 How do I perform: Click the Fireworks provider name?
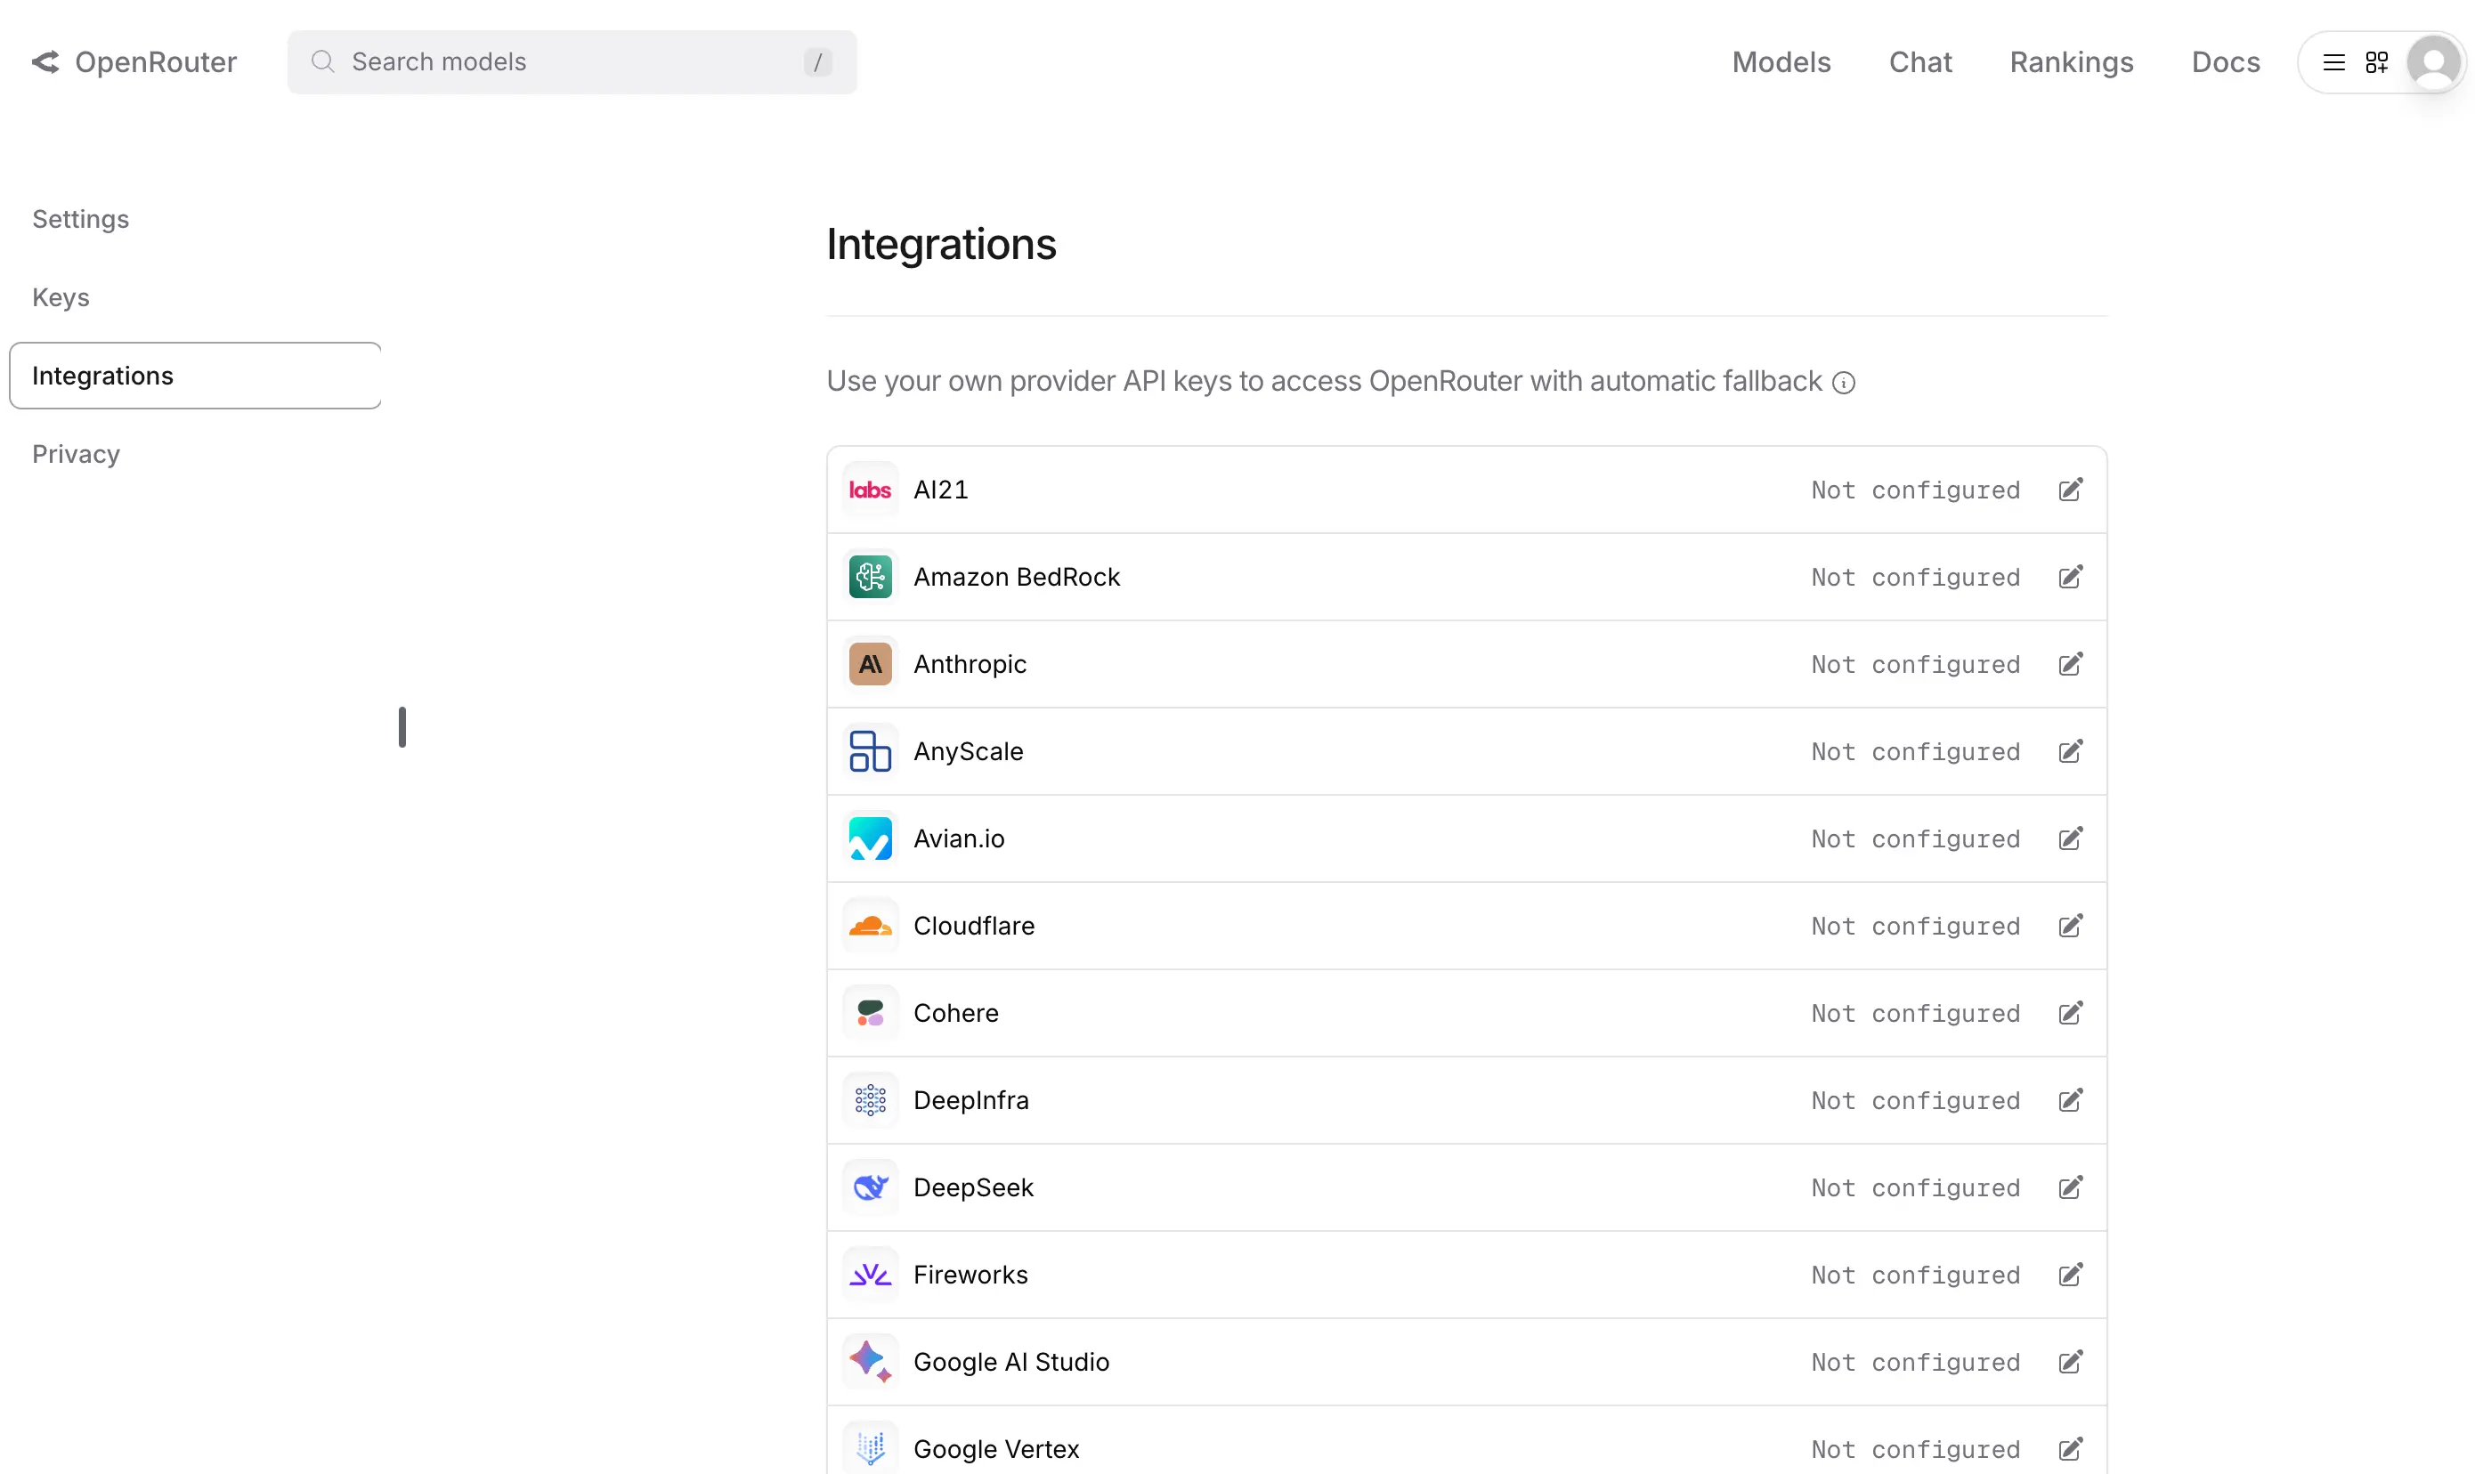pos(970,1276)
